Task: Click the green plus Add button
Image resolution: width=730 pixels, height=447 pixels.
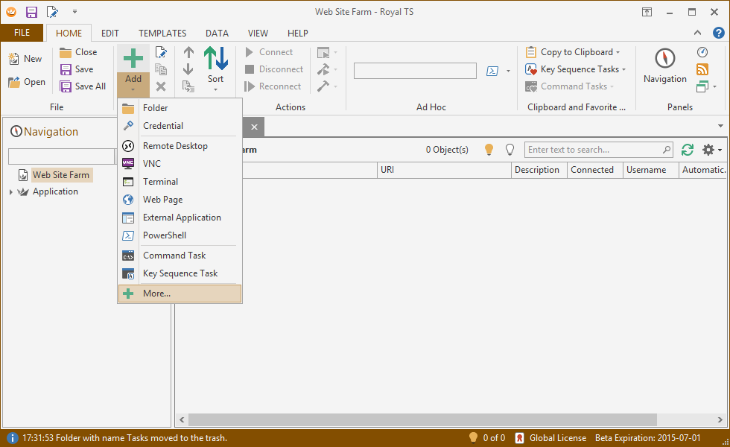Action: (x=133, y=59)
